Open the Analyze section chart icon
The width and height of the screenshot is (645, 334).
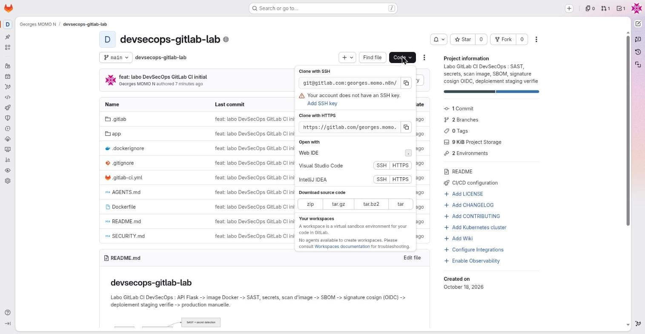tap(7, 160)
